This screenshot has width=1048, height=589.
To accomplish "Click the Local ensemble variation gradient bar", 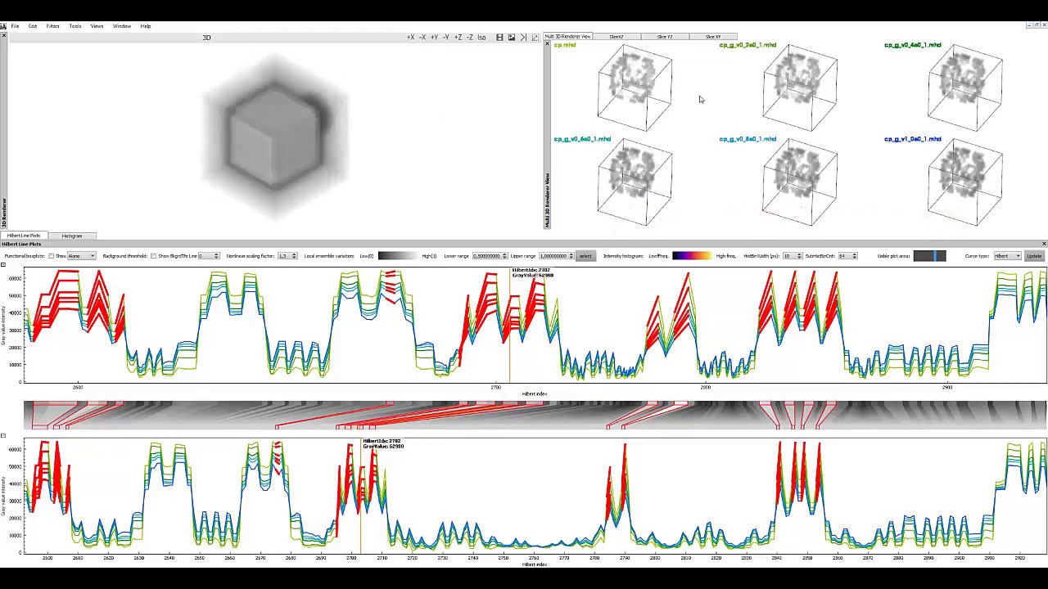I will coord(397,256).
